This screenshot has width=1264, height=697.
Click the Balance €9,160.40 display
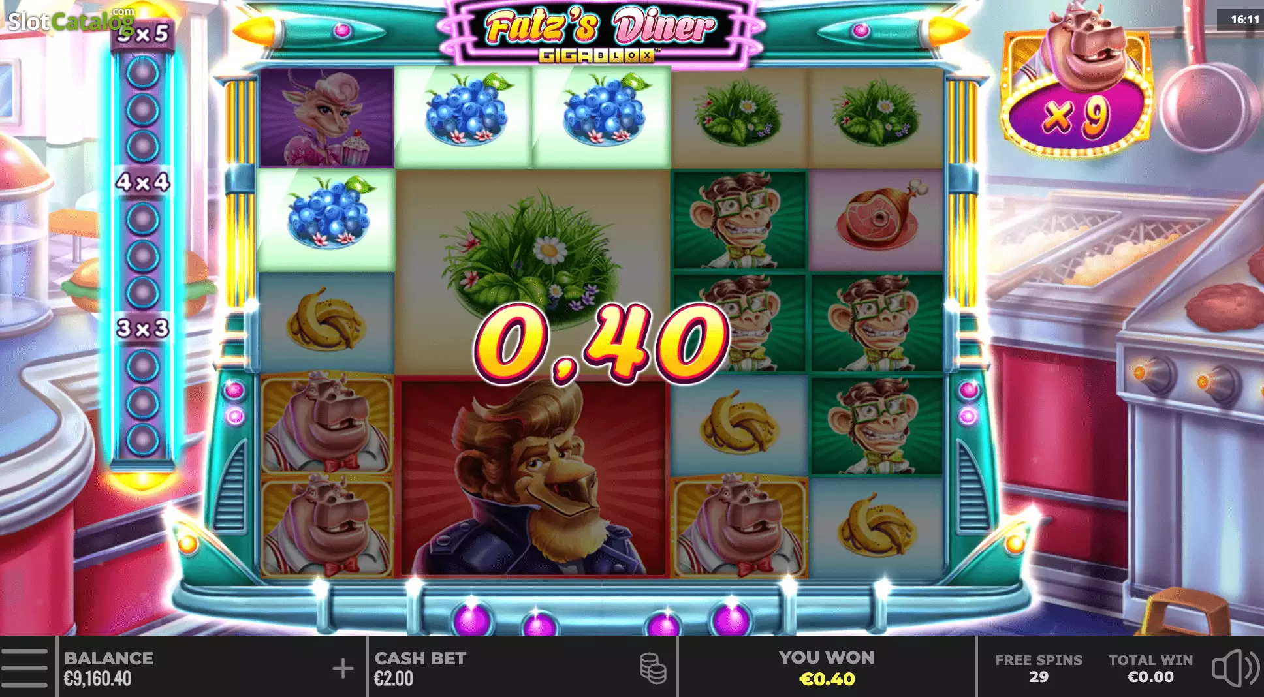(109, 668)
